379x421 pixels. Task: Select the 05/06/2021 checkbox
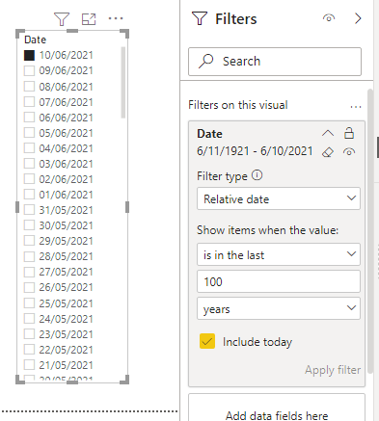pos(29,133)
